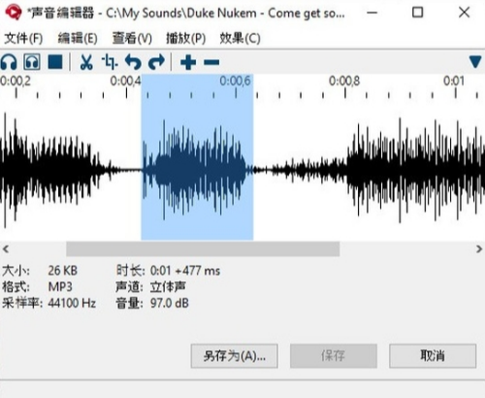Open the 播放(P) menu

point(186,38)
